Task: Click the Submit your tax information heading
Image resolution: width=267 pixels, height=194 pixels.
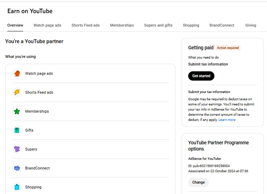Action: point(209,92)
